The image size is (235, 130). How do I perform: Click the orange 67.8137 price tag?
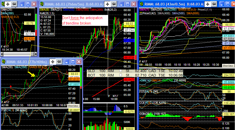tap(74, 79)
